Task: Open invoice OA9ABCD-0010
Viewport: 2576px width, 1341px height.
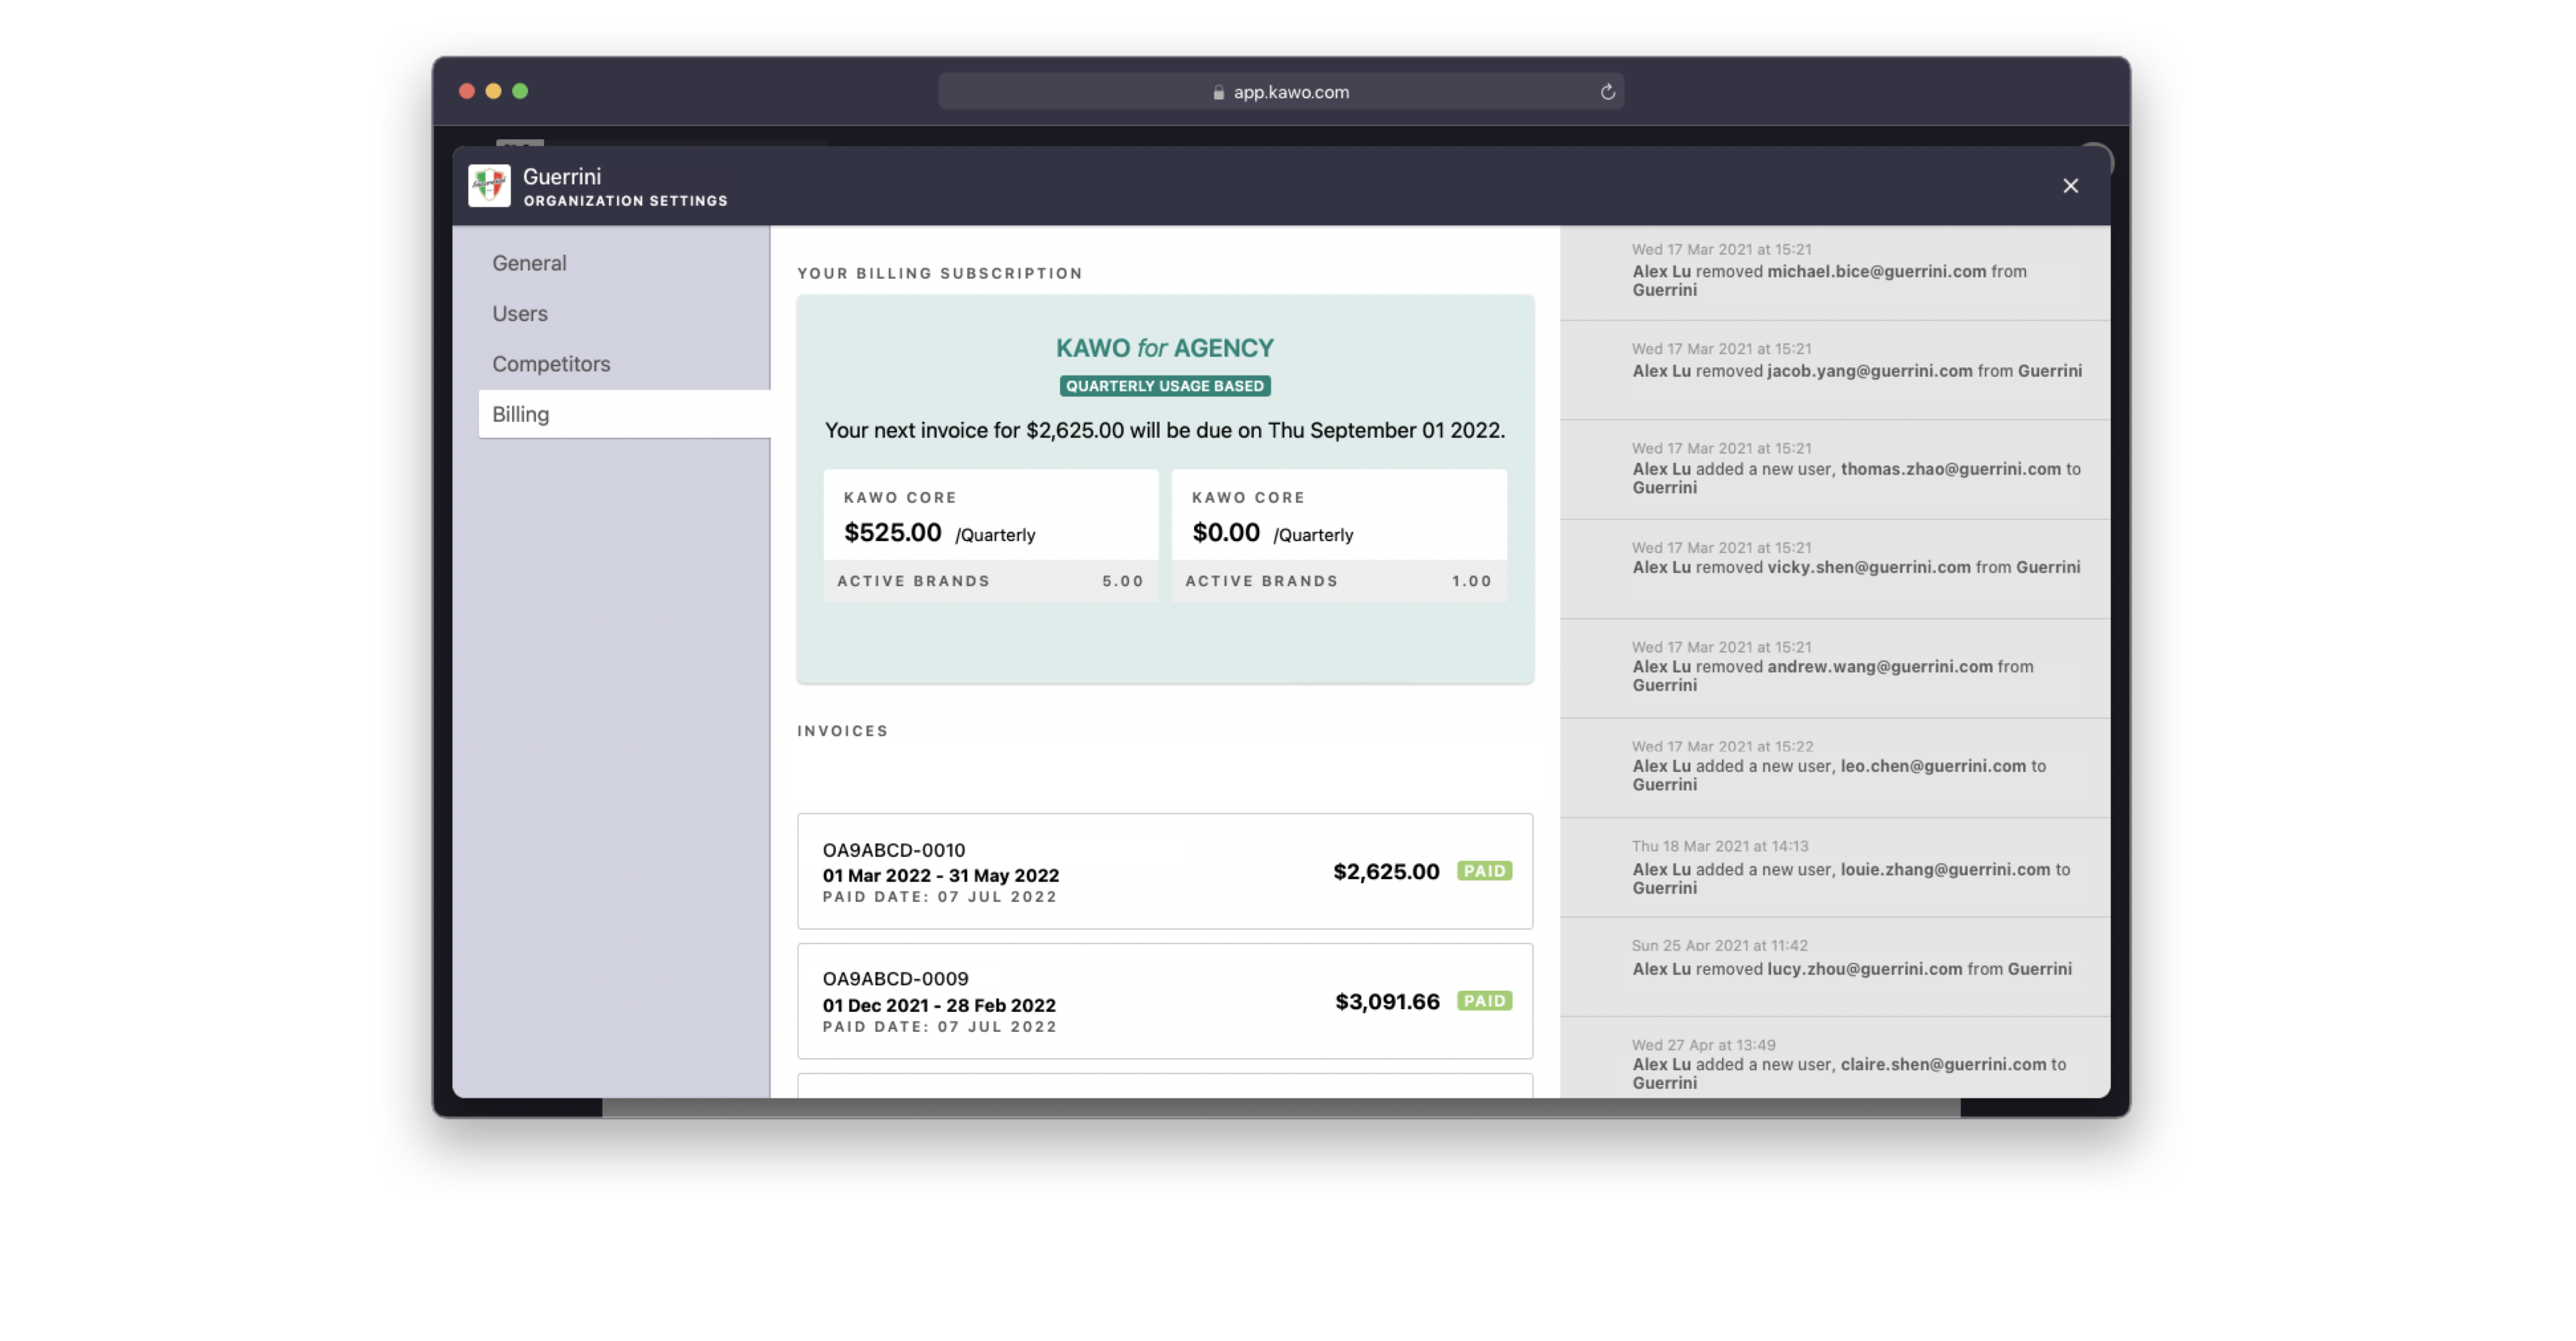Action: (x=1164, y=872)
